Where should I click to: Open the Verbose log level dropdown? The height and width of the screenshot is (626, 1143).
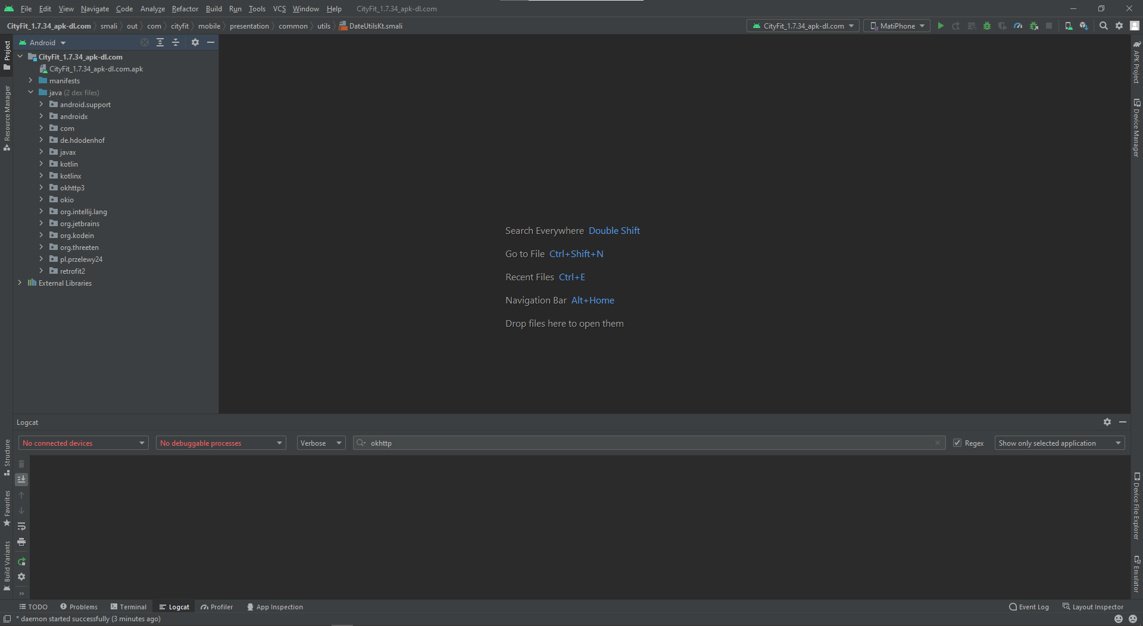coord(321,443)
